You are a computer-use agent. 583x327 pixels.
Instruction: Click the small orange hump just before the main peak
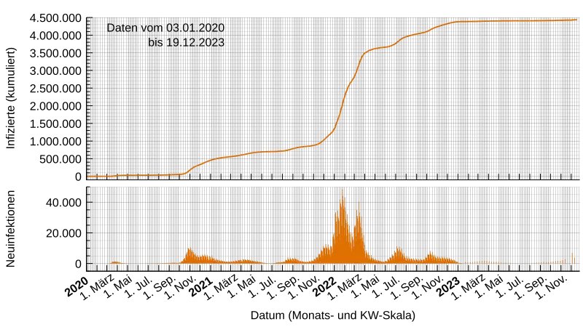pos(293,259)
